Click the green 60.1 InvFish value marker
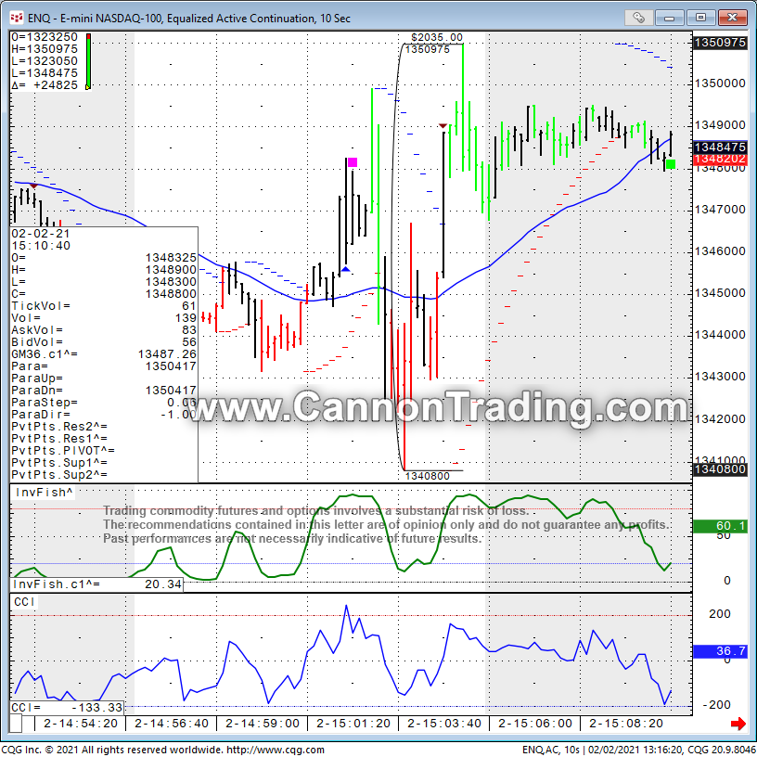 click(720, 526)
